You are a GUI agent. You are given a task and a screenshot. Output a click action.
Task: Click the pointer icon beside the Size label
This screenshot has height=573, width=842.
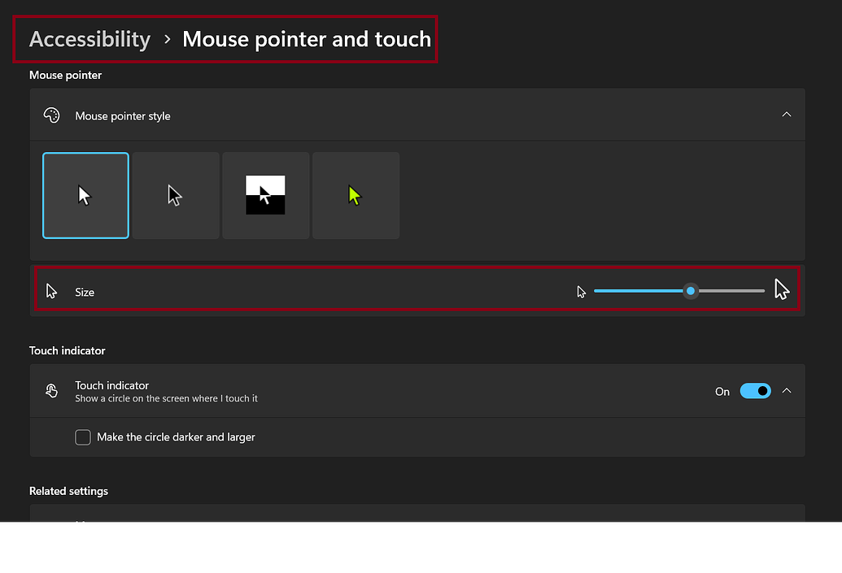tap(51, 290)
